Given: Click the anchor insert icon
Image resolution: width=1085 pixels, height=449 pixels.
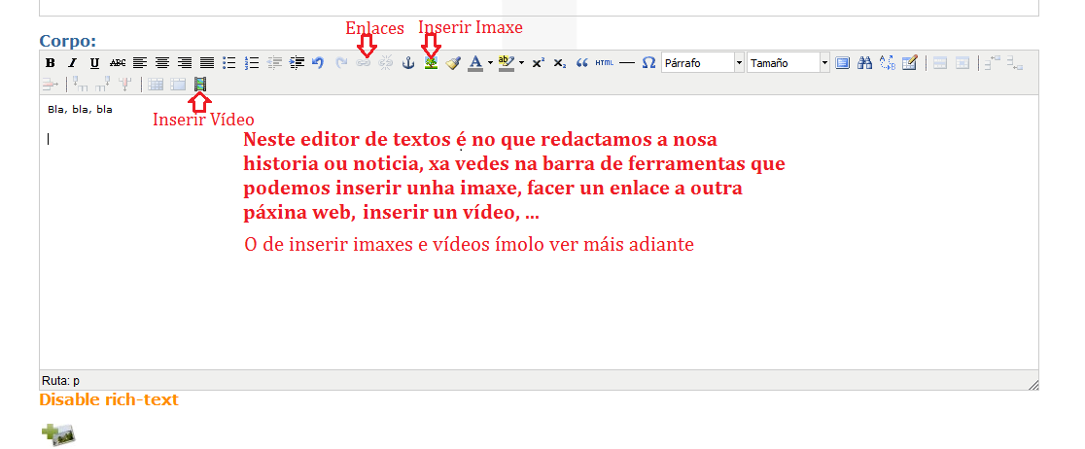Looking at the screenshot, I should (408, 63).
